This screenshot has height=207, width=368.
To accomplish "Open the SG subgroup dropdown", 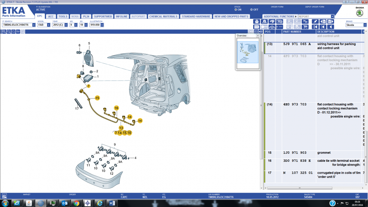I will click(x=86, y=25).
